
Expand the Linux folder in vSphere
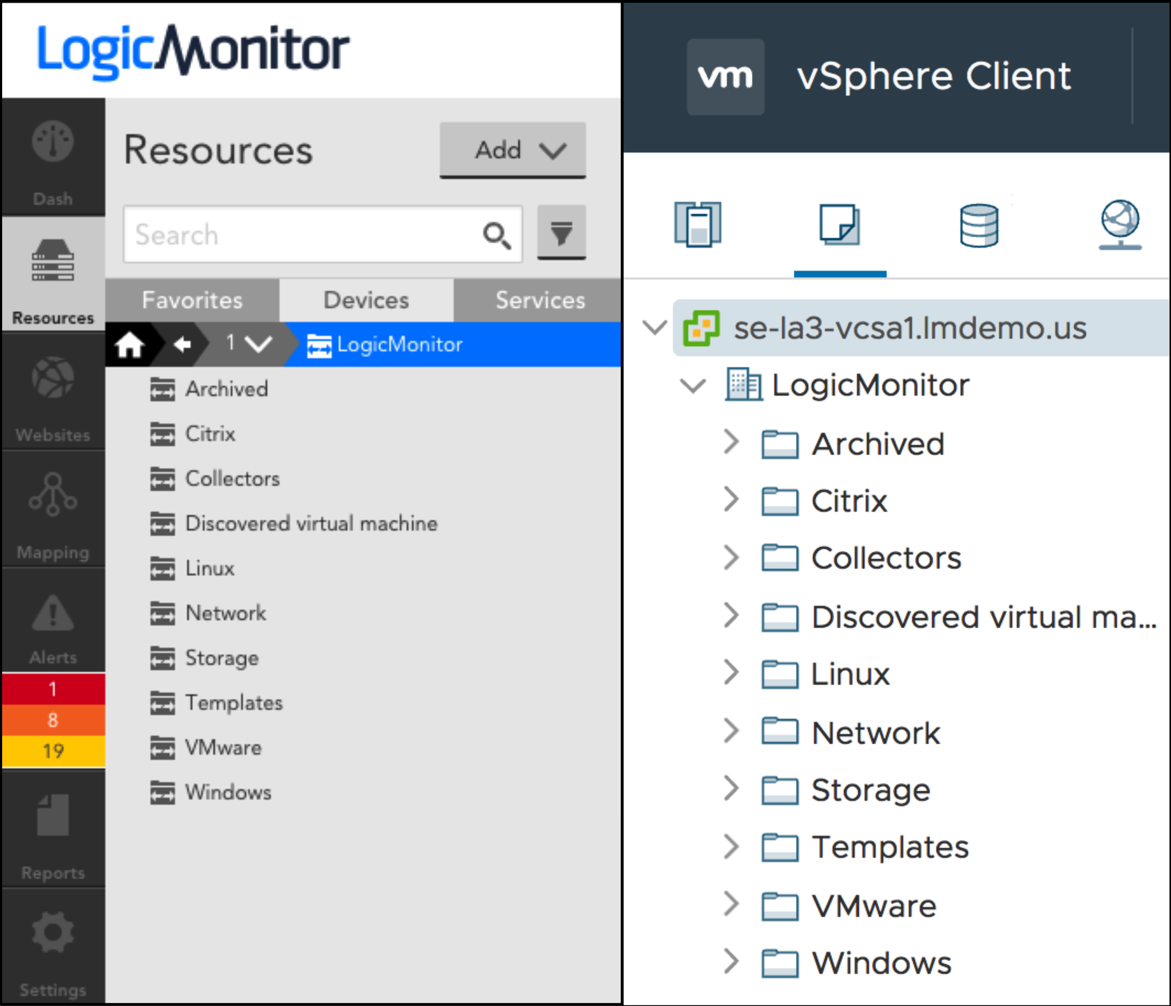tap(732, 673)
